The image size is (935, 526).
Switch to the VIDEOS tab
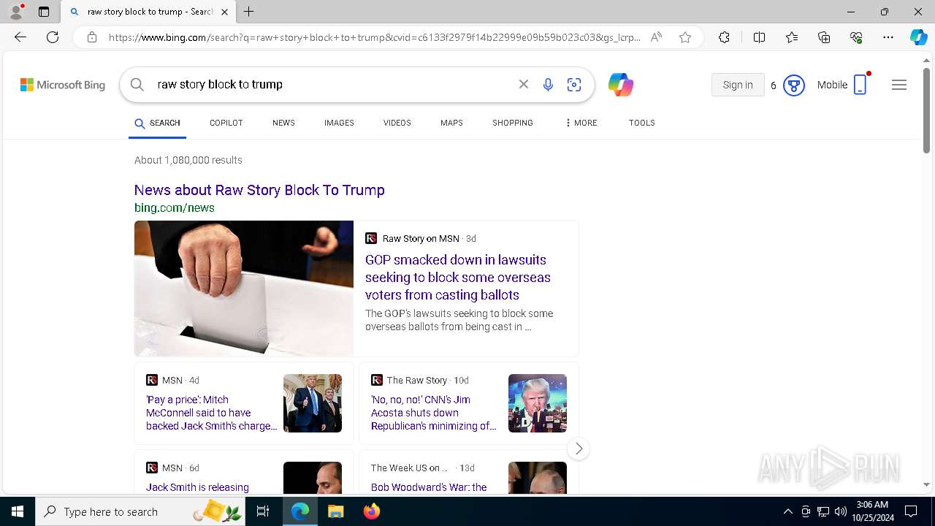397,123
